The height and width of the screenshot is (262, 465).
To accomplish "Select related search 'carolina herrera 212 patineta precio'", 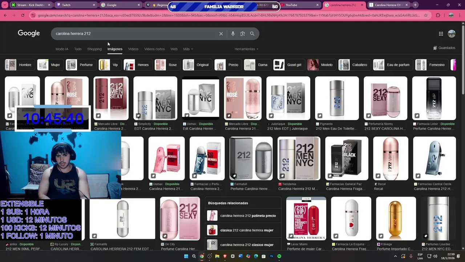I will (x=243, y=215).
